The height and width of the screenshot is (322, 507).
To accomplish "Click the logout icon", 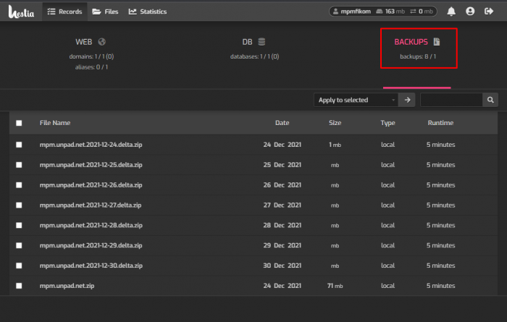I will (x=489, y=12).
